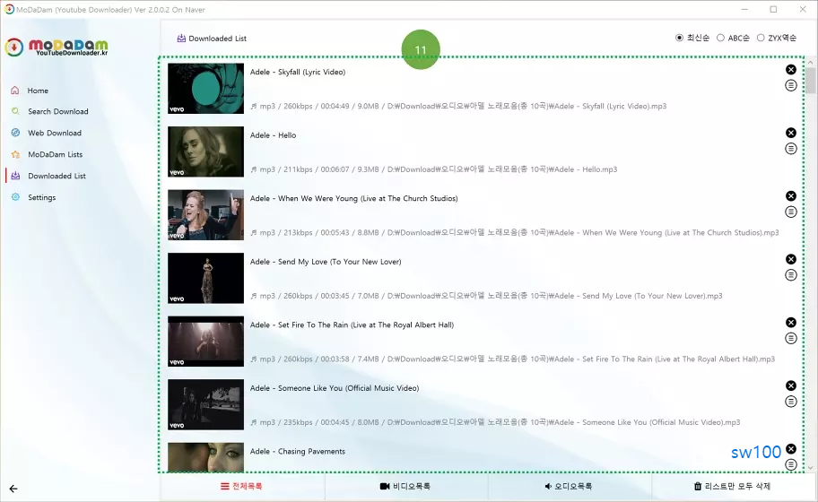
Task: Remove When We Were Young from the list
Action: (x=791, y=196)
